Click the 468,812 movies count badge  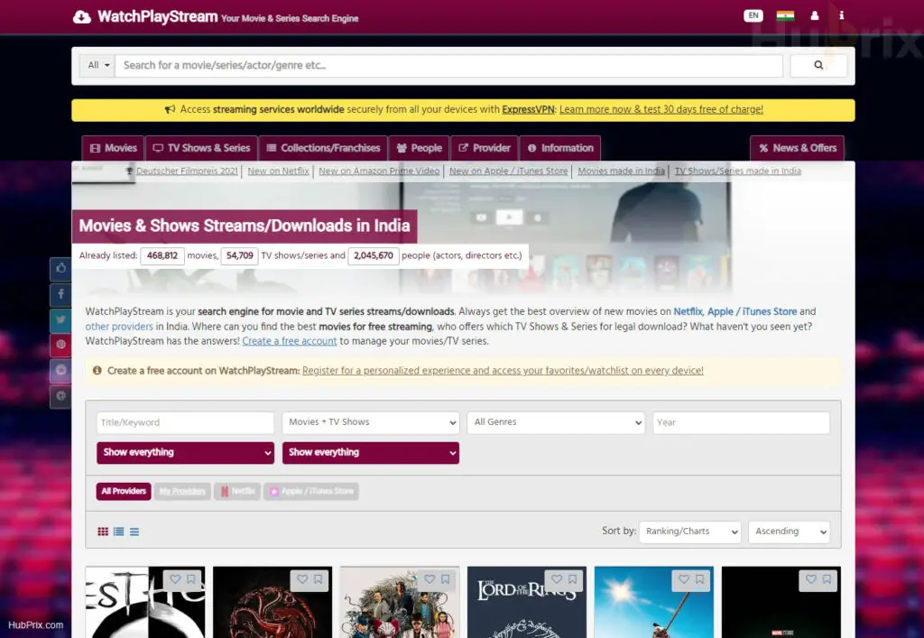(162, 255)
